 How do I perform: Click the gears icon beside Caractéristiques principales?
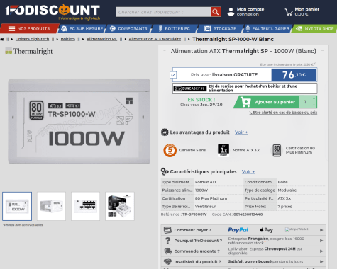(165, 171)
